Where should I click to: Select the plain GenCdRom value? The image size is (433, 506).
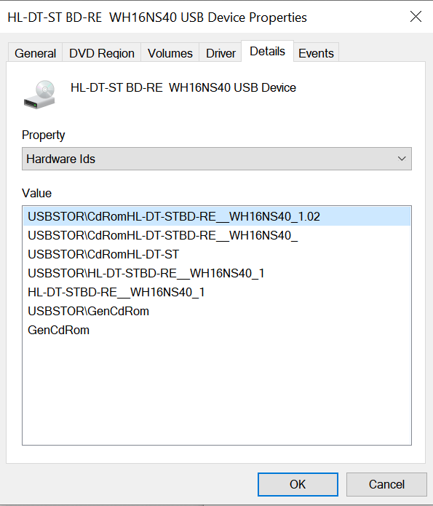click(x=217, y=330)
